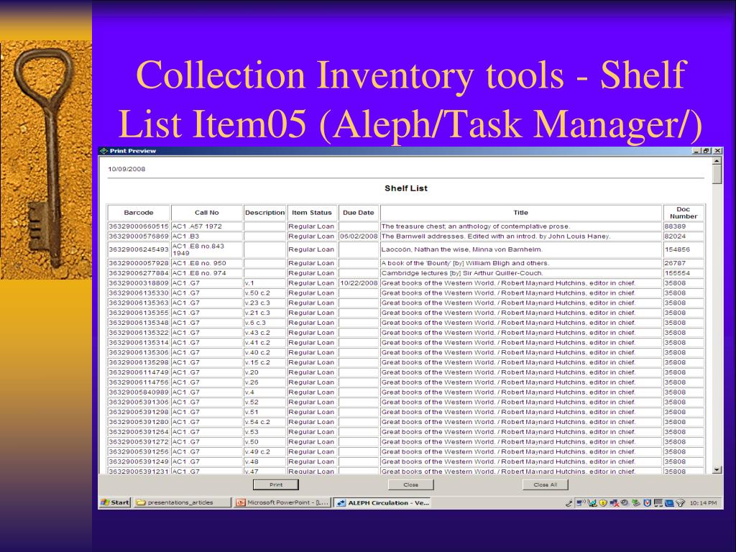
Task: Click barcode 36329000576869
Action: pyautogui.click(x=139, y=236)
